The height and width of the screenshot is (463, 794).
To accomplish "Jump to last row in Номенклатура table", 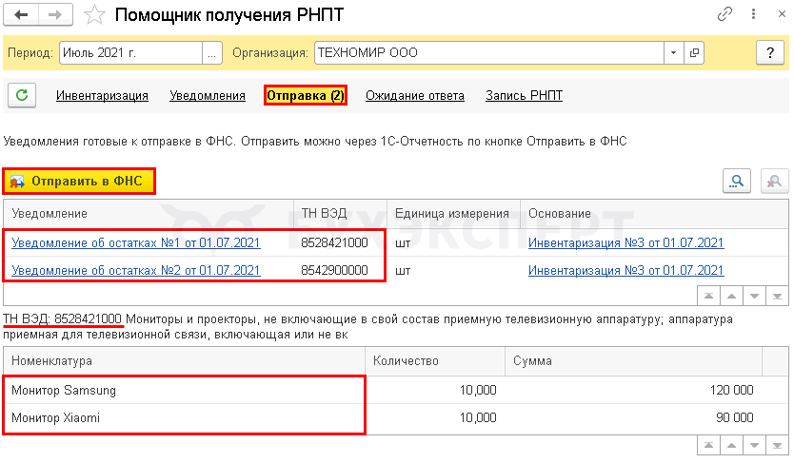I will [777, 445].
